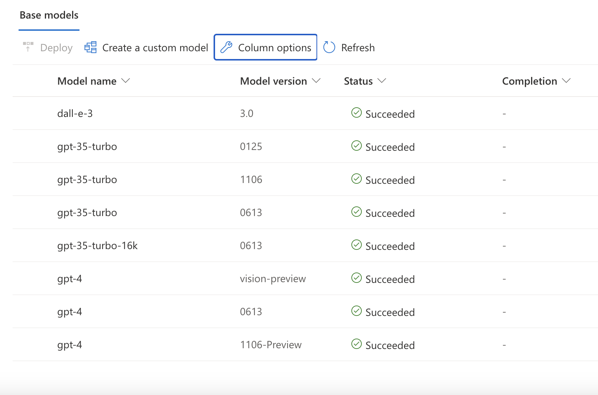Open the Model name sort dropdown
The height and width of the screenshot is (395, 598).
126,81
